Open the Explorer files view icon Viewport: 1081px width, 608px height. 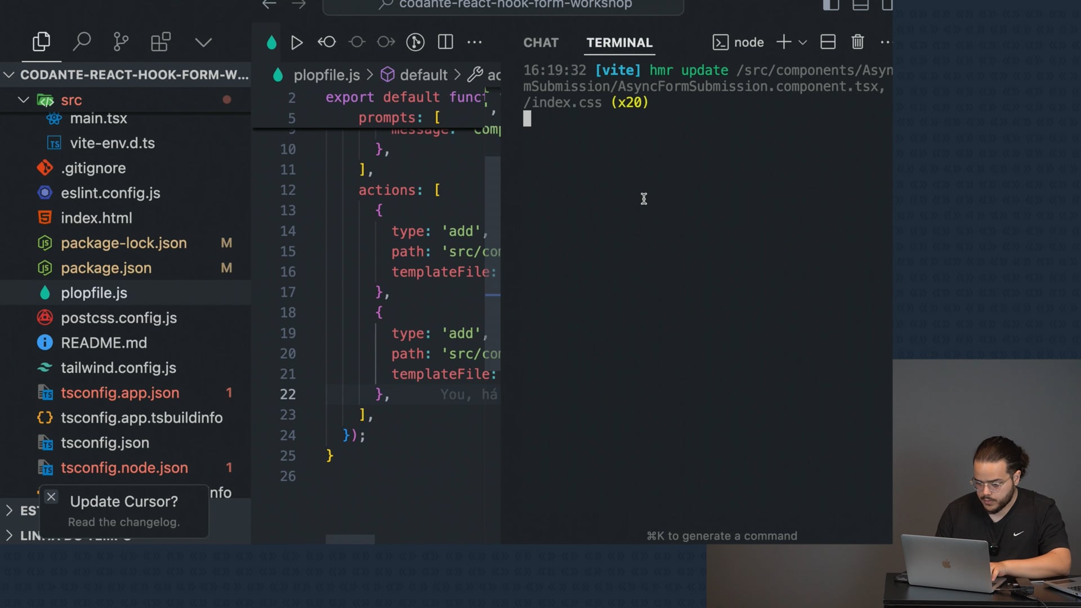pos(41,42)
